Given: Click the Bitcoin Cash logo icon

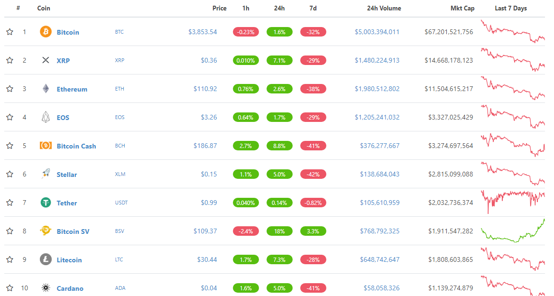Looking at the screenshot, I should click(x=46, y=146).
